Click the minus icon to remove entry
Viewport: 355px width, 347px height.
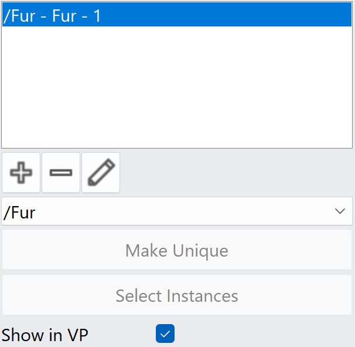pos(61,173)
